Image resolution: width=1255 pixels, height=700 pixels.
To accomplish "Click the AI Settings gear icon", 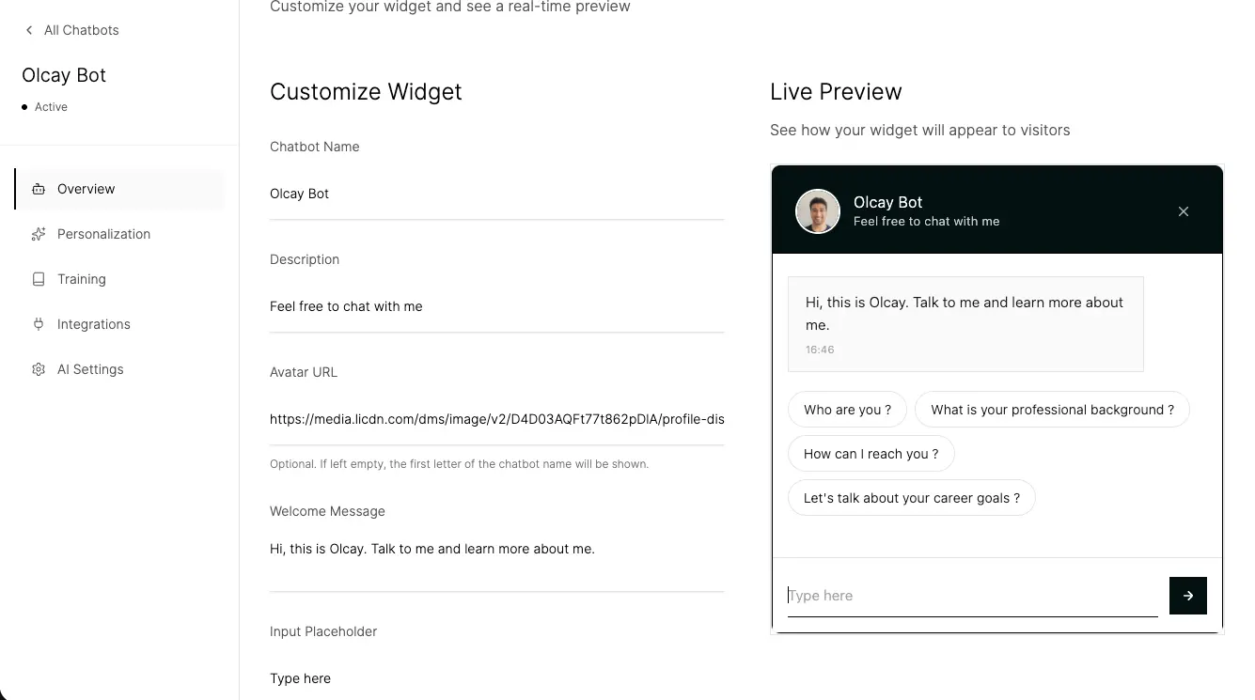I will click(x=39, y=369).
